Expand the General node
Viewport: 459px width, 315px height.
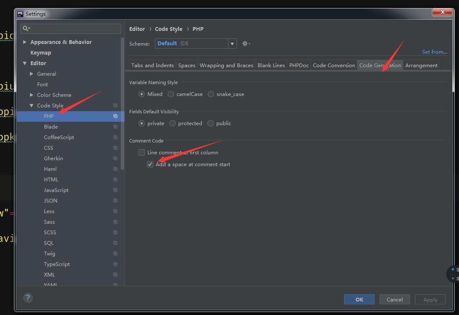[32, 74]
